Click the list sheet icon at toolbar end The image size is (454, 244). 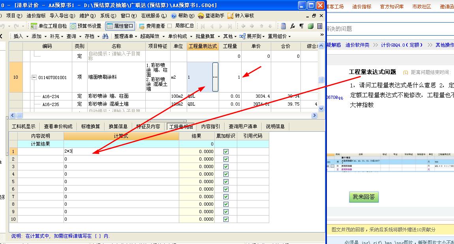click(x=320, y=26)
